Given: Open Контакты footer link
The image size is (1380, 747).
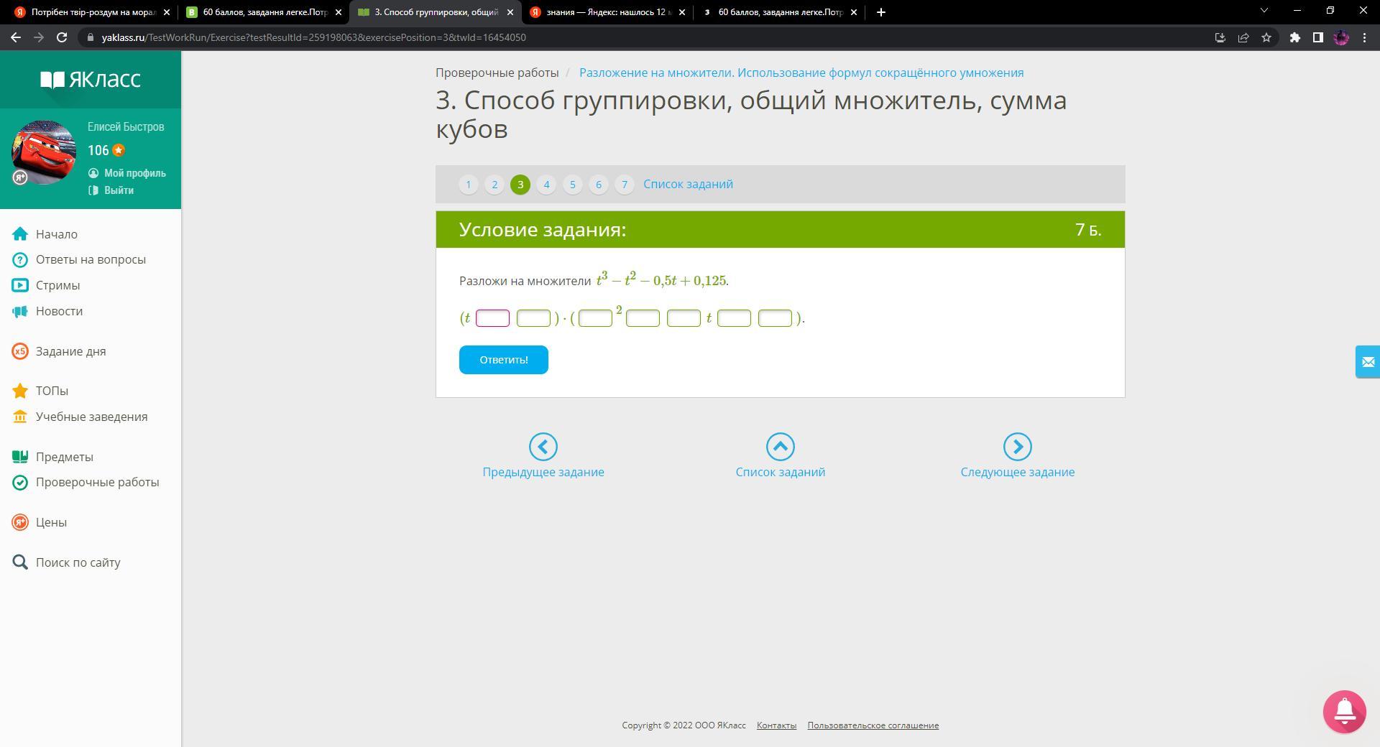Looking at the screenshot, I should click(x=776, y=725).
